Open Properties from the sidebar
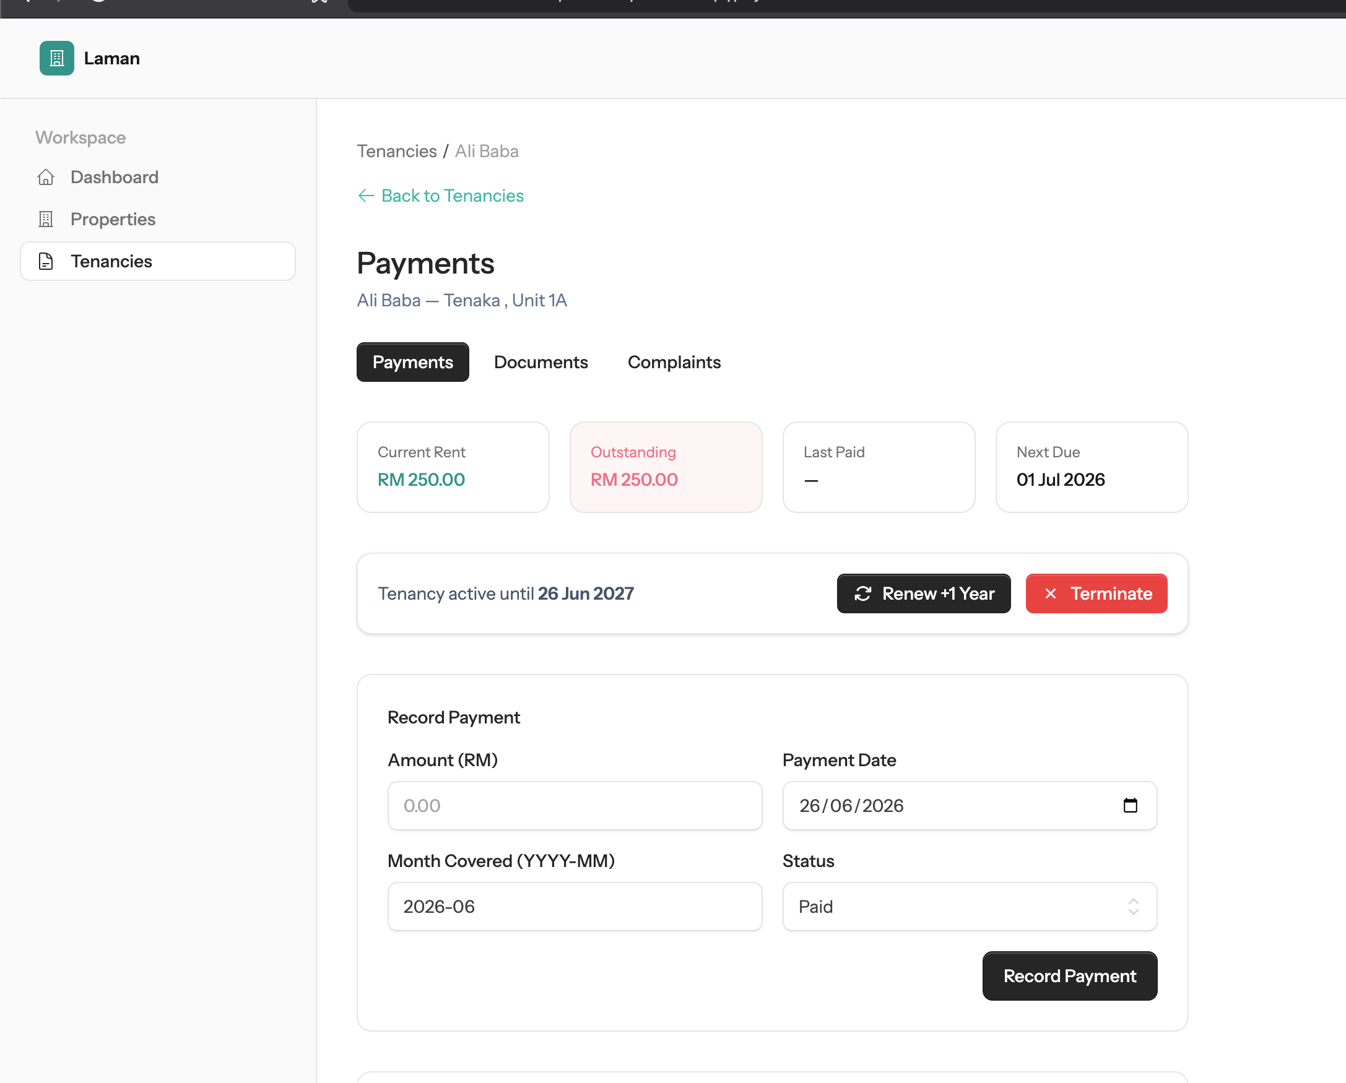Viewport: 1346px width, 1083px height. [x=158, y=219]
